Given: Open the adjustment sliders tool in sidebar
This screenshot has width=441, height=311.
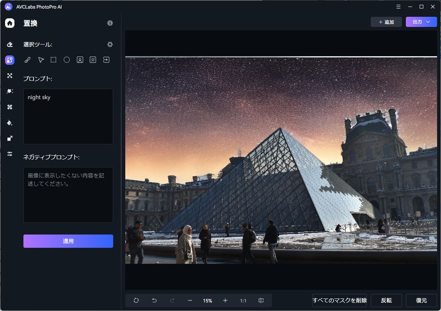Looking at the screenshot, I should pyautogui.click(x=10, y=154).
